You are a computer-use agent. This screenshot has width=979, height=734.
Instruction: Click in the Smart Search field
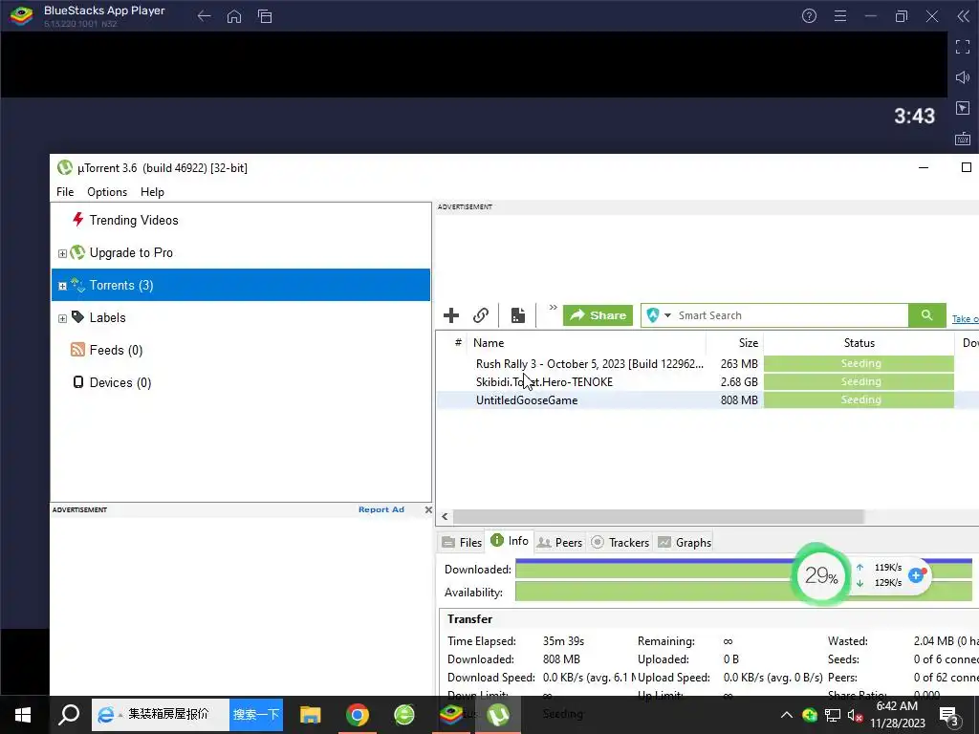click(790, 315)
